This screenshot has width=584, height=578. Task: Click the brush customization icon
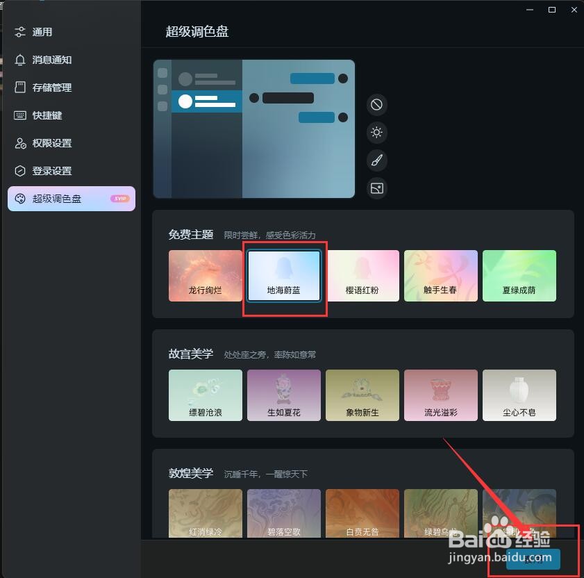click(376, 160)
